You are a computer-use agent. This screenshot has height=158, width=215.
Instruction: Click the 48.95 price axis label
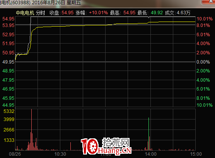click(9, 71)
